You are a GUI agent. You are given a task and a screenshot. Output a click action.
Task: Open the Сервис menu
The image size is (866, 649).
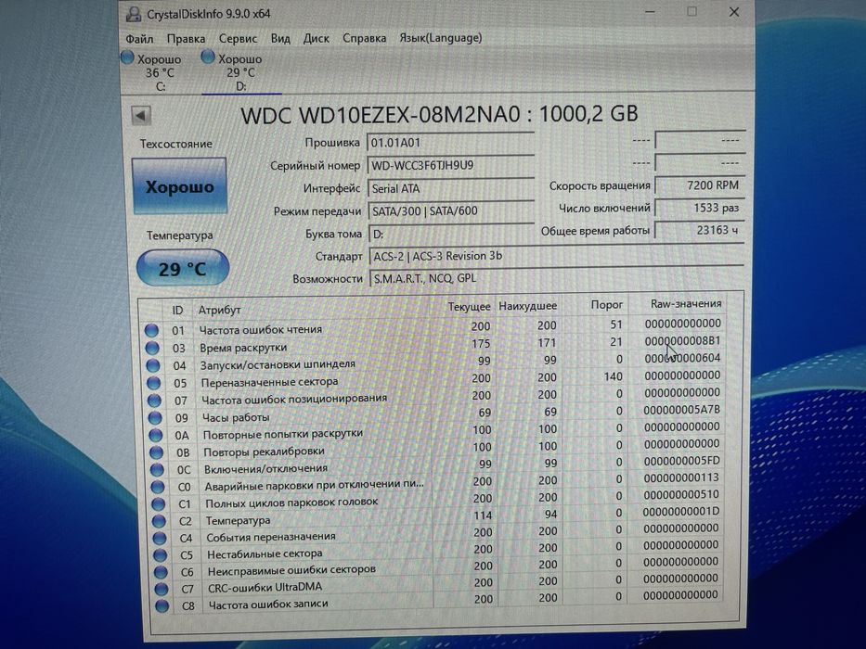point(238,39)
